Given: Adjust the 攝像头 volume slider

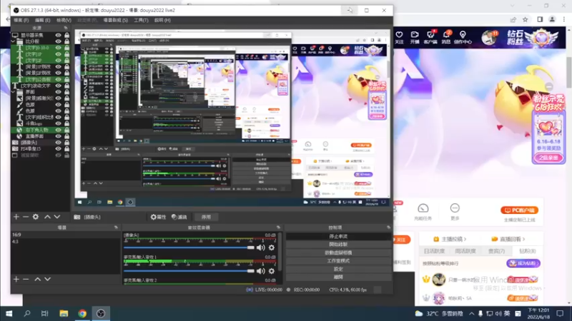Looking at the screenshot, I should tap(189, 248).
